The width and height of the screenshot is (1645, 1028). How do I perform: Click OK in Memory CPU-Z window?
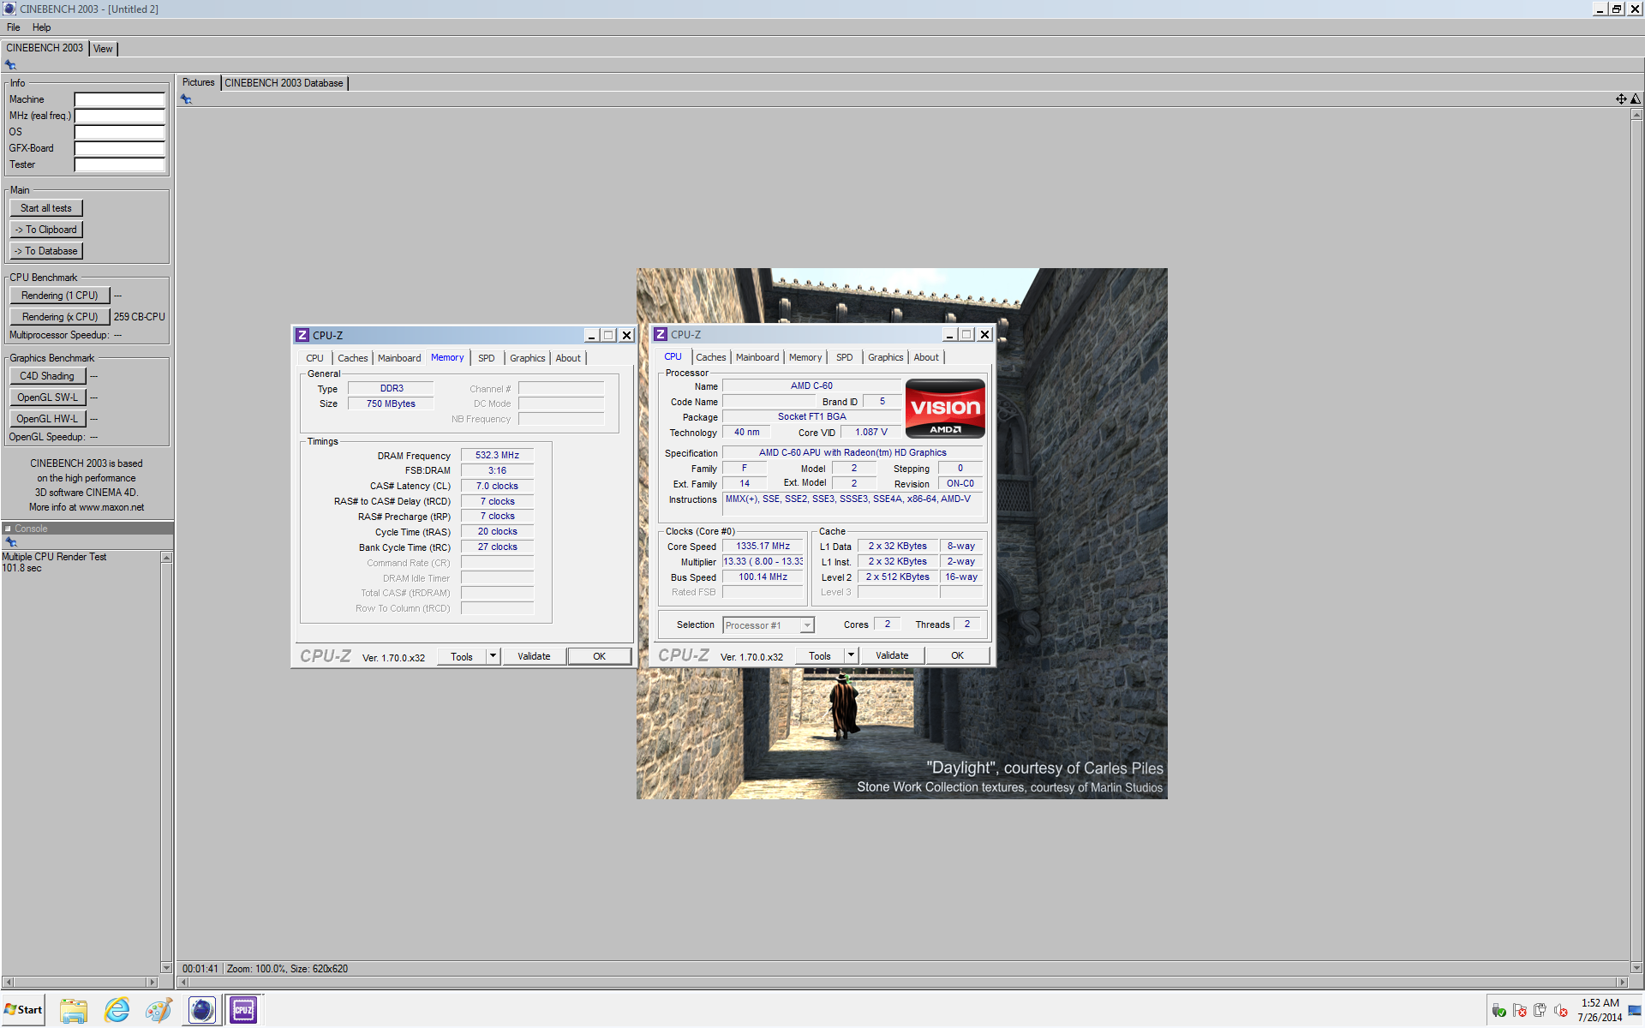pyautogui.click(x=600, y=656)
